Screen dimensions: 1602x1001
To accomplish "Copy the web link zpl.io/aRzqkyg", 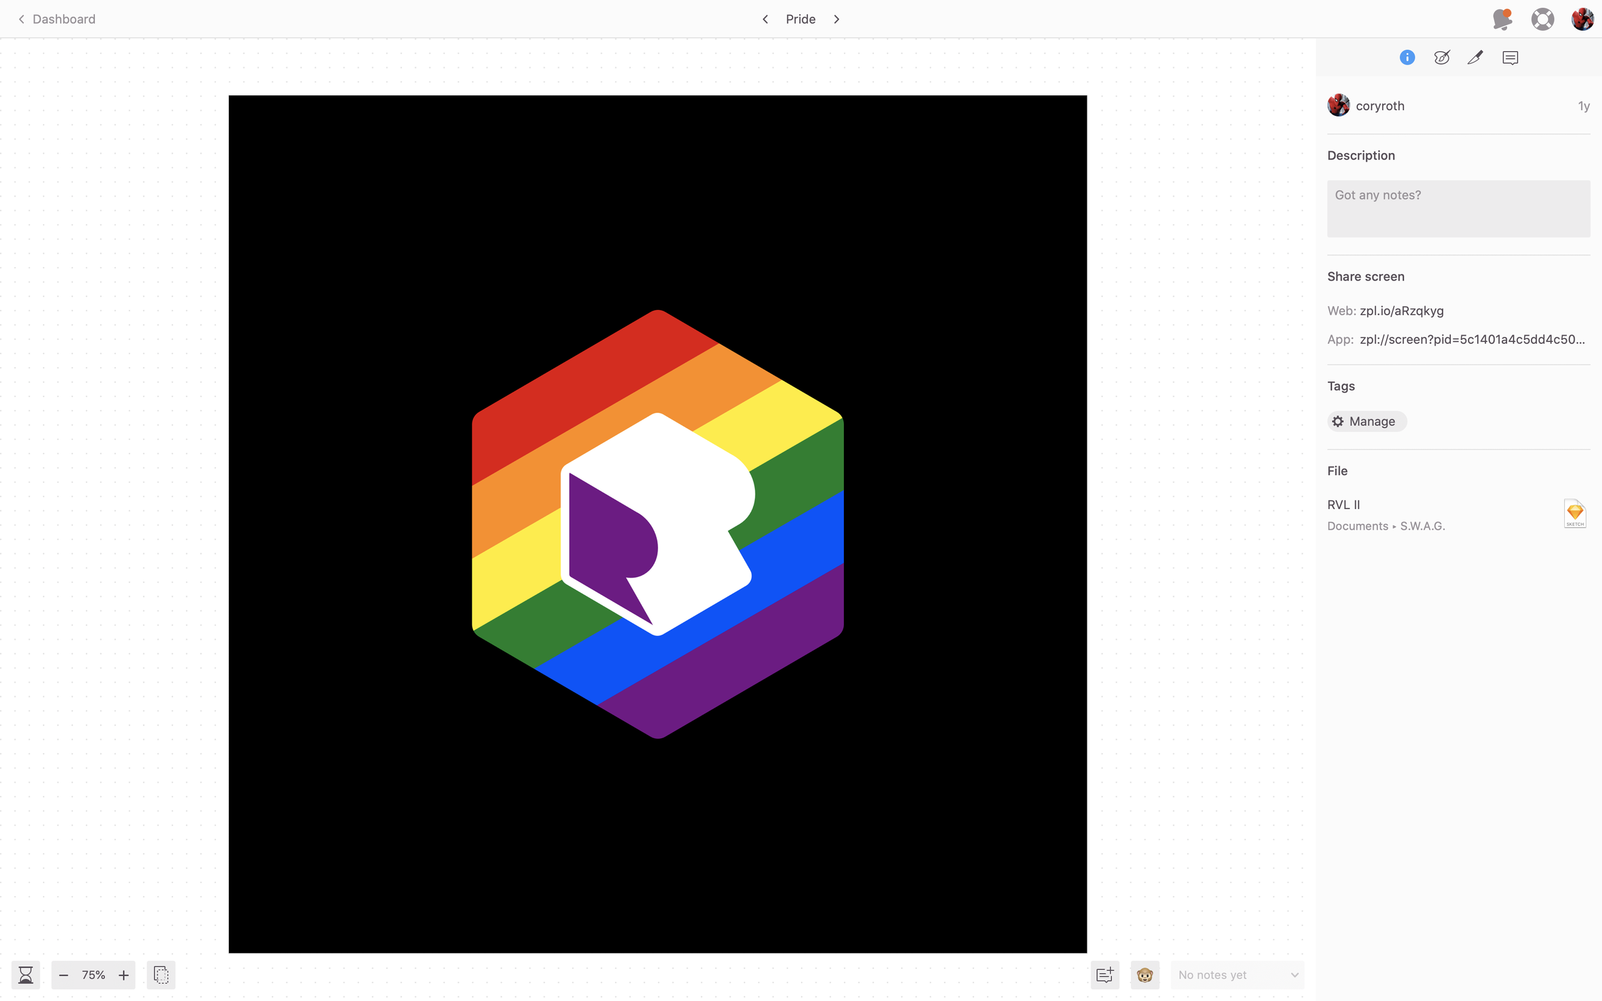I will pos(1401,311).
